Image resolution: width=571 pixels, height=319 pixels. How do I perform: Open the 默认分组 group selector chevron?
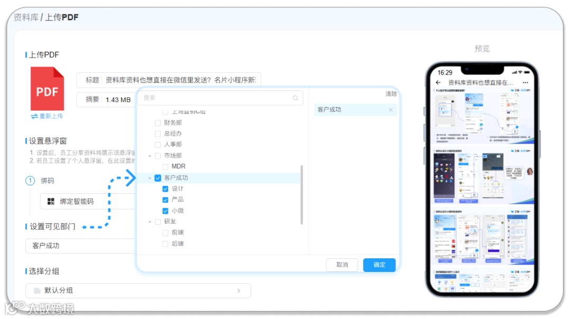tap(239, 290)
